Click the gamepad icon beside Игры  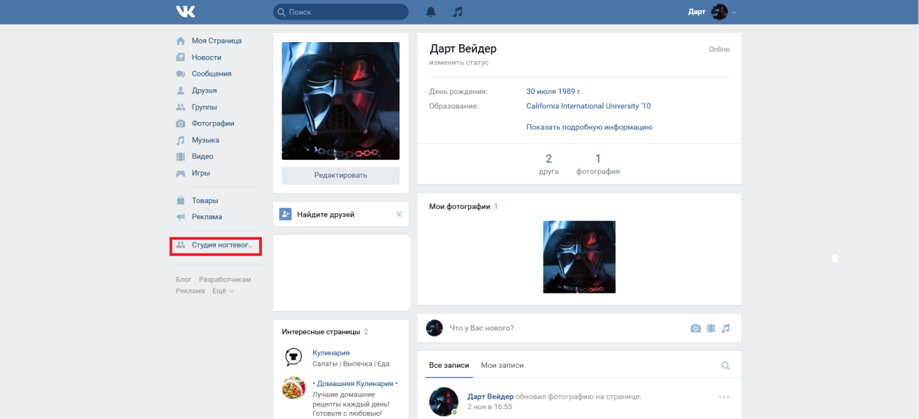pyautogui.click(x=180, y=173)
